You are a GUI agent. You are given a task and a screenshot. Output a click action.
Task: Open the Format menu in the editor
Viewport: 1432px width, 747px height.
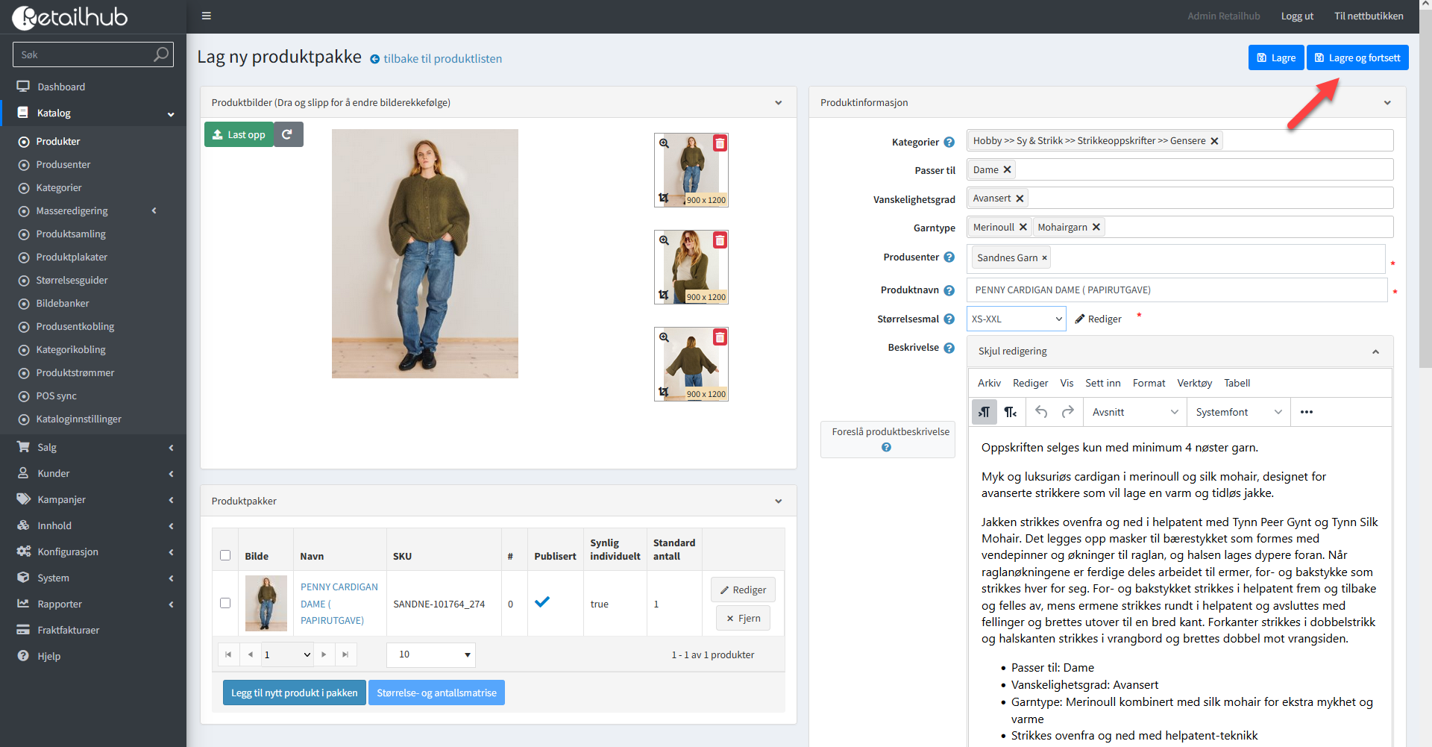point(1149,383)
